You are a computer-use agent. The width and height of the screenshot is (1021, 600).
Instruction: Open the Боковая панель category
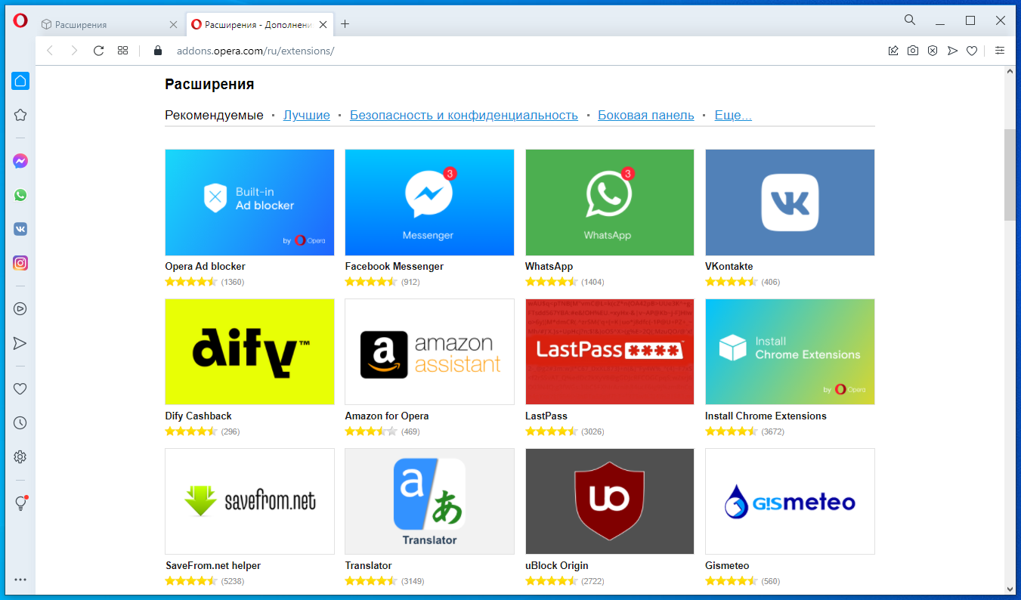(646, 115)
